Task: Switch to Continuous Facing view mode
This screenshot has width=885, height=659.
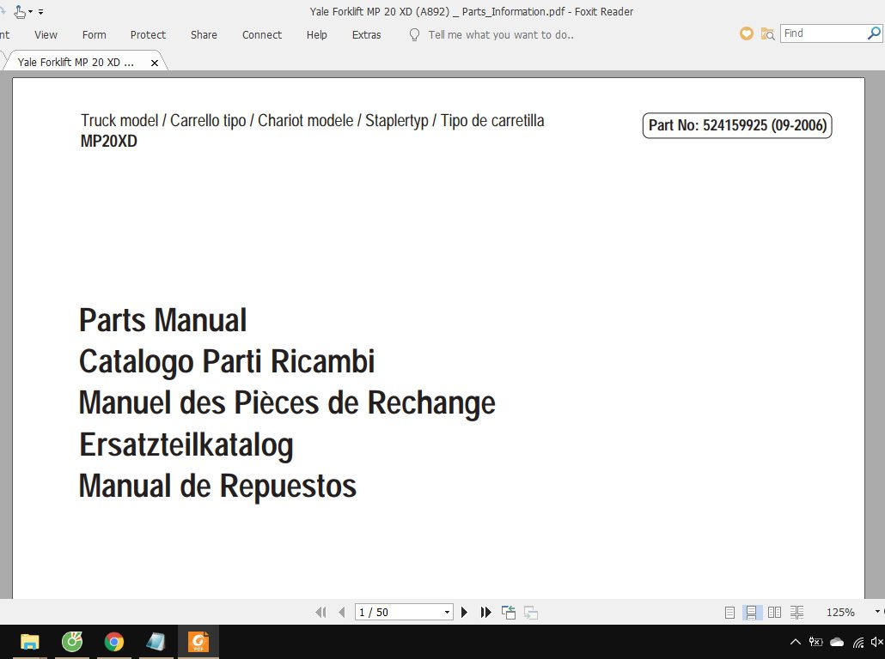Action: pyautogui.click(x=797, y=612)
